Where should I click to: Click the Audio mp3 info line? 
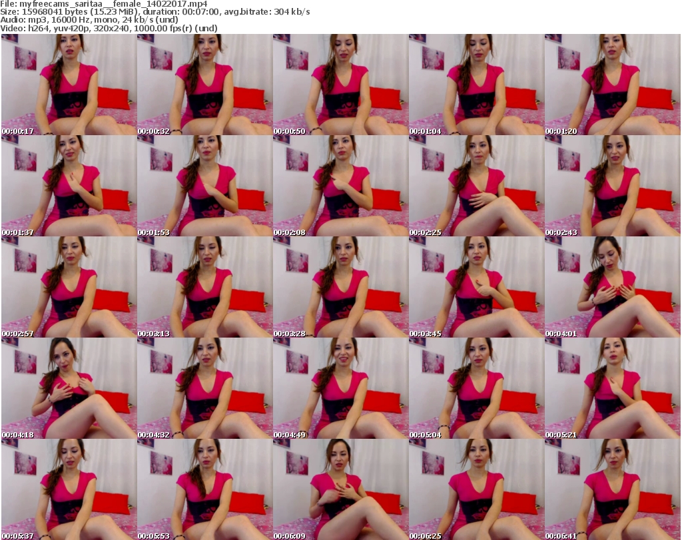click(x=89, y=20)
